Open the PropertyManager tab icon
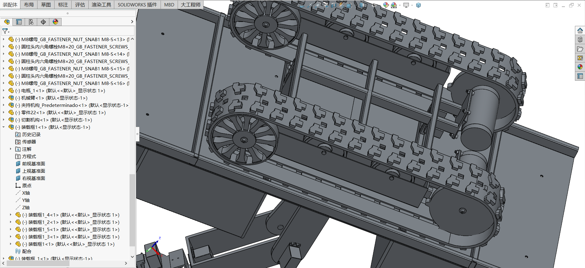Image resolution: width=585 pixels, height=268 pixels. [19, 22]
